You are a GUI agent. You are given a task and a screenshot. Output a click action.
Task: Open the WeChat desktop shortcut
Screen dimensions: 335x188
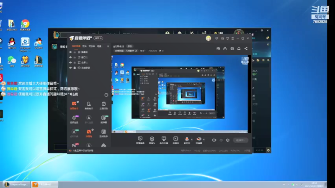pos(12,62)
